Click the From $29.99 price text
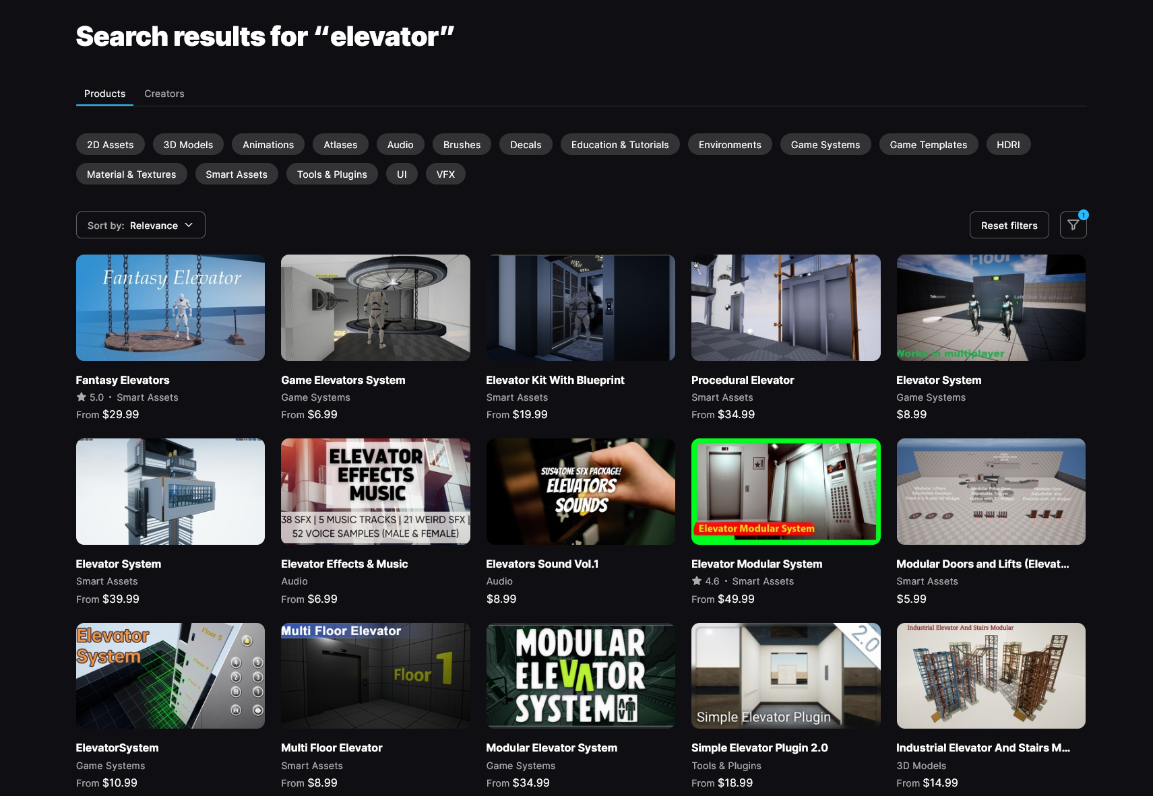The height and width of the screenshot is (796, 1153). [107, 415]
